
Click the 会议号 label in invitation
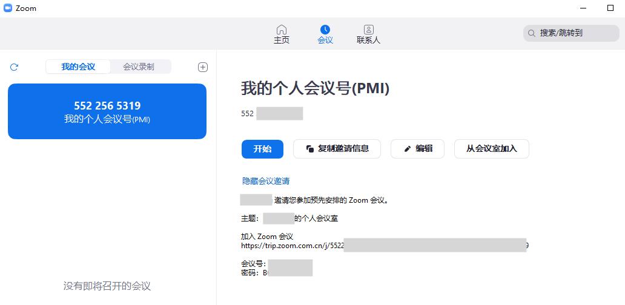tap(254, 264)
